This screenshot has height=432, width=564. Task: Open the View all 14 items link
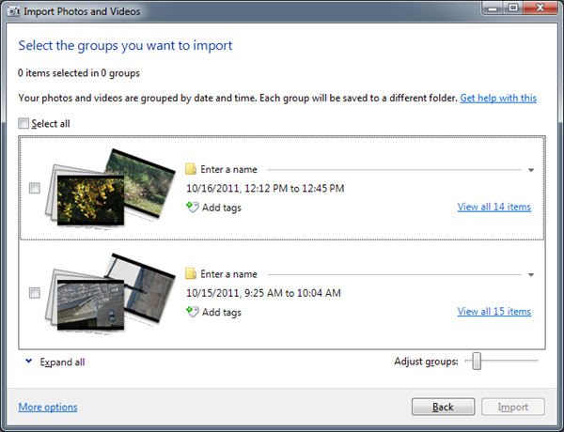click(x=493, y=208)
